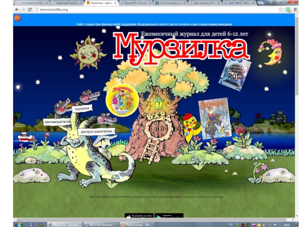Viewport: 303px width, 227px height.
Task: Click the clock showing 20:57
Action: tap(287, 225)
